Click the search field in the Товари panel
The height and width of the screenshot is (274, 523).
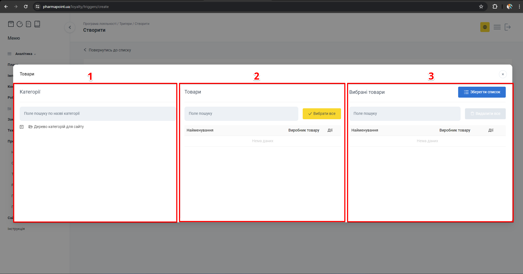(241, 114)
